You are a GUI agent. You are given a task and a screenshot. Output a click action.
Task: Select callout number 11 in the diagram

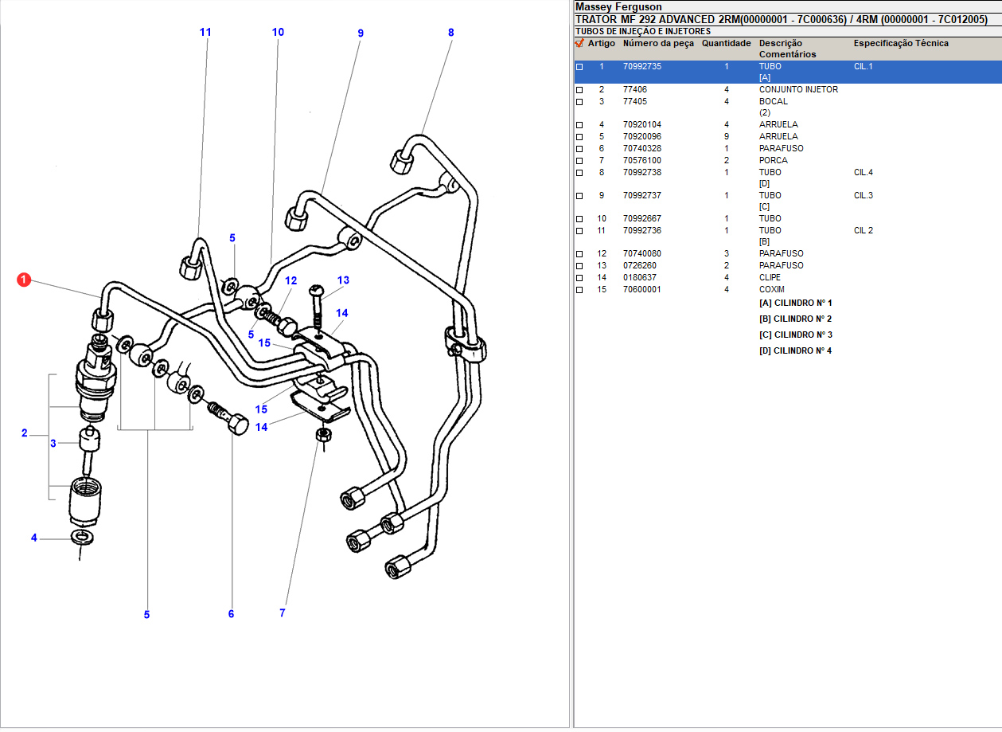205,32
